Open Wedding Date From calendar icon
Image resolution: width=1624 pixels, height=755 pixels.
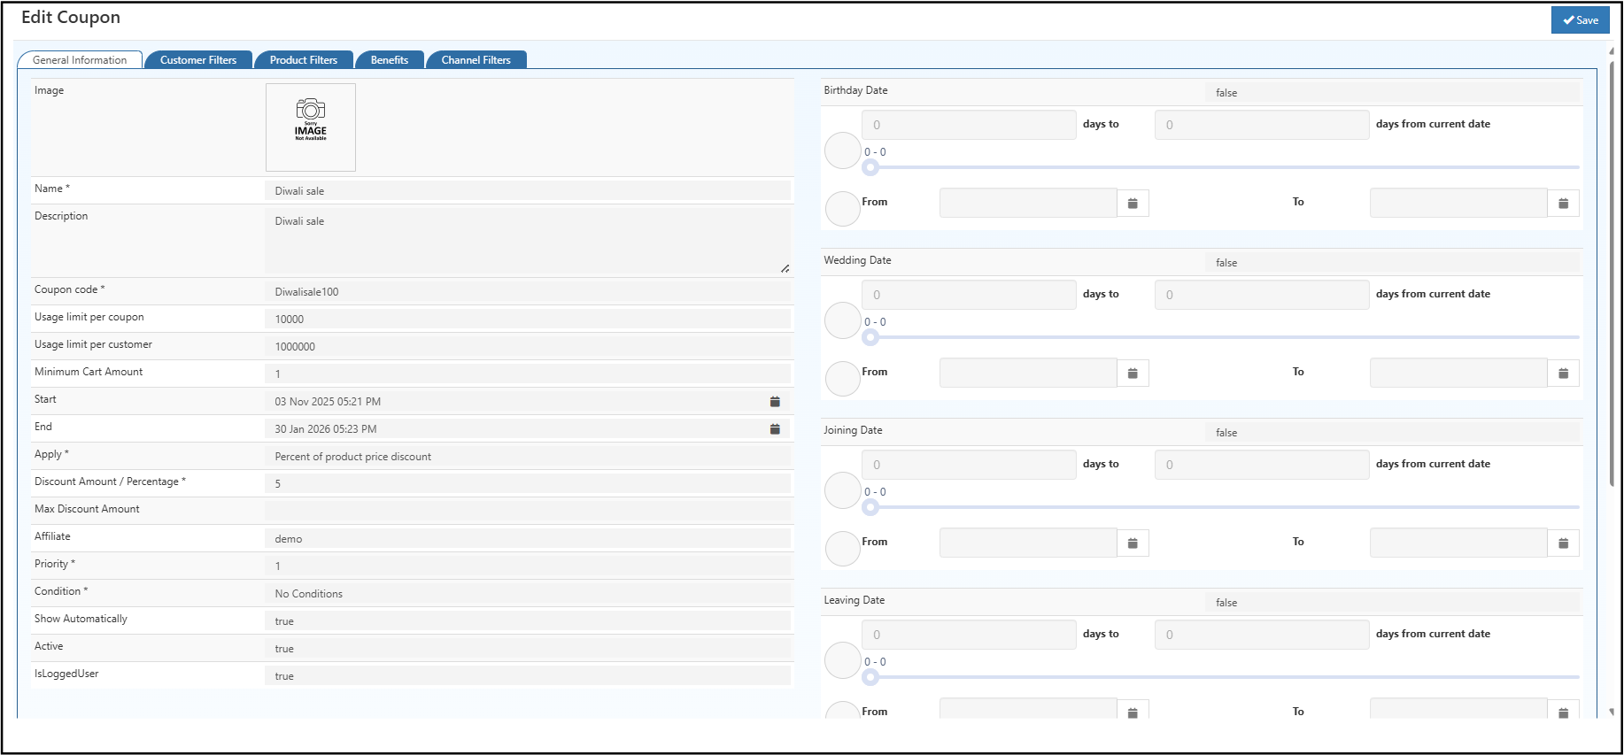[x=1133, y=374]
